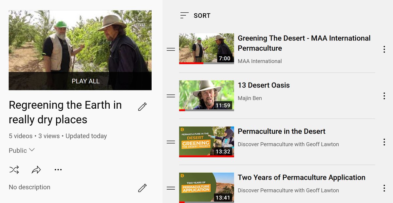393x203 pixels.
Task: Open the Public privacy dropdown
Action: coord(22,150)
